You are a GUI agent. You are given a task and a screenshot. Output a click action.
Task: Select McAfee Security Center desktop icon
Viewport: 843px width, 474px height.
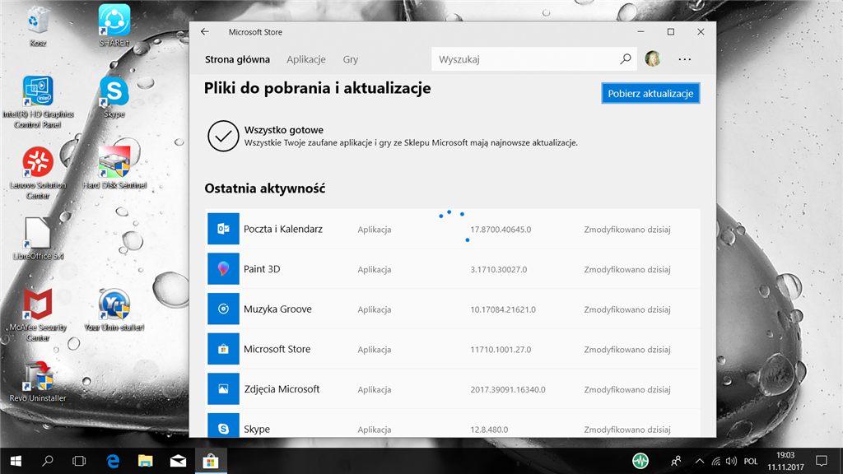(x=38, y=315)
